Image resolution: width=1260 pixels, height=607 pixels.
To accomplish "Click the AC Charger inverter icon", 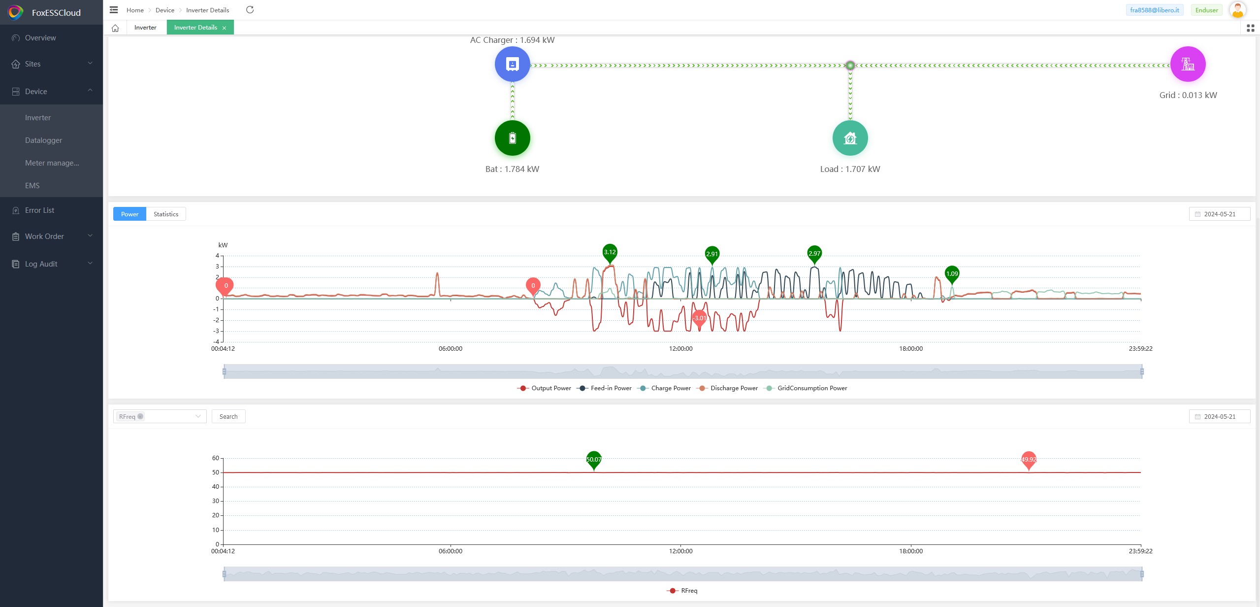I will click(x=512, y=64).
